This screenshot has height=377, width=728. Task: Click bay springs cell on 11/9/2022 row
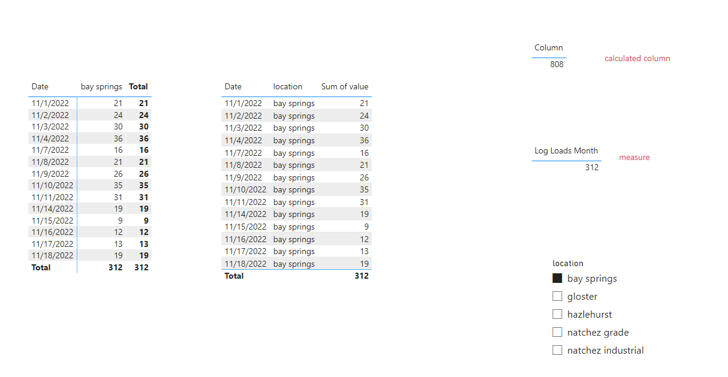[294, 177]
